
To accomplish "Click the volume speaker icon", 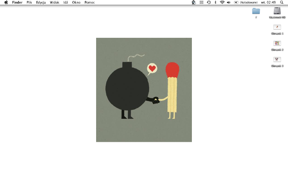I will pos(229,2).
